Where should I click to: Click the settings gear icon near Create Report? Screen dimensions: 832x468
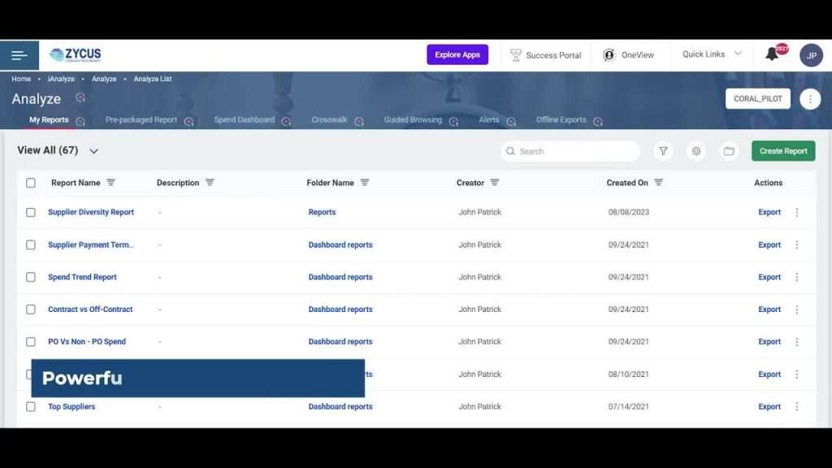tap(695, 150)
